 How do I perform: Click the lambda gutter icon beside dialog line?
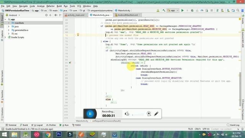tap(70, 63)
